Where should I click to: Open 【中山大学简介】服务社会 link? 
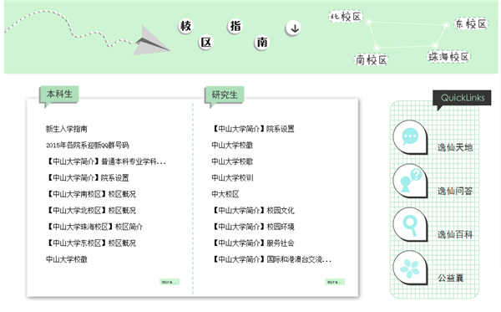point(253,243)
